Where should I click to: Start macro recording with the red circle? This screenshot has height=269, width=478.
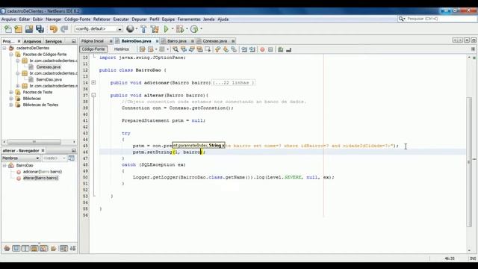(x=262, y=49)
